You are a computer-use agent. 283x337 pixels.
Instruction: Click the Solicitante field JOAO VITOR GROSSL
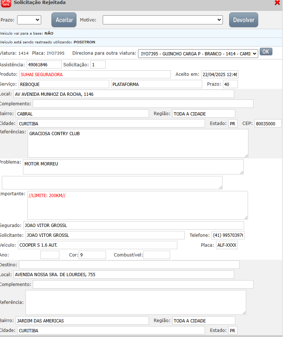point(105,235)
